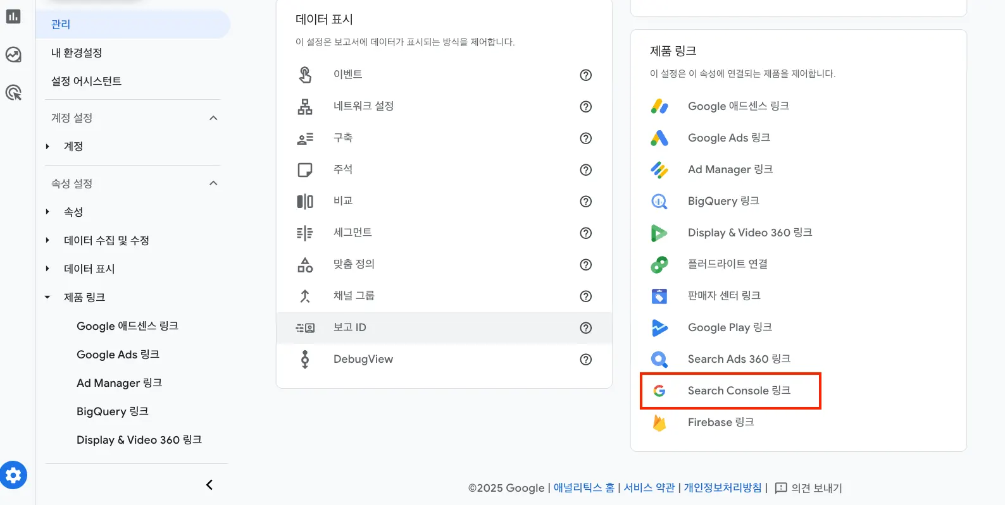Click the 이벤트 touch icon
This screenshot has height=505, width=1005.
[x=305, y=75]
